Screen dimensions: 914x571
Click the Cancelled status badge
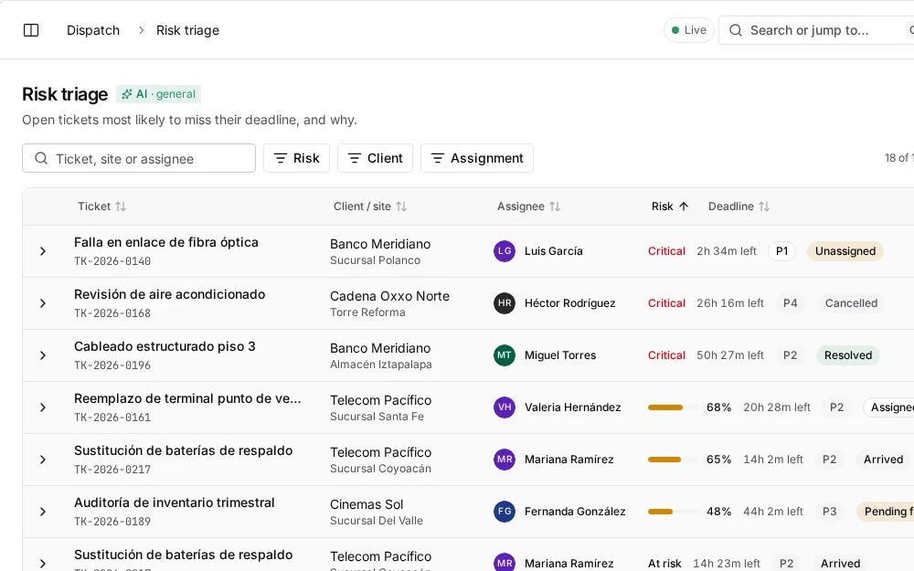click(x=851, y=303)
